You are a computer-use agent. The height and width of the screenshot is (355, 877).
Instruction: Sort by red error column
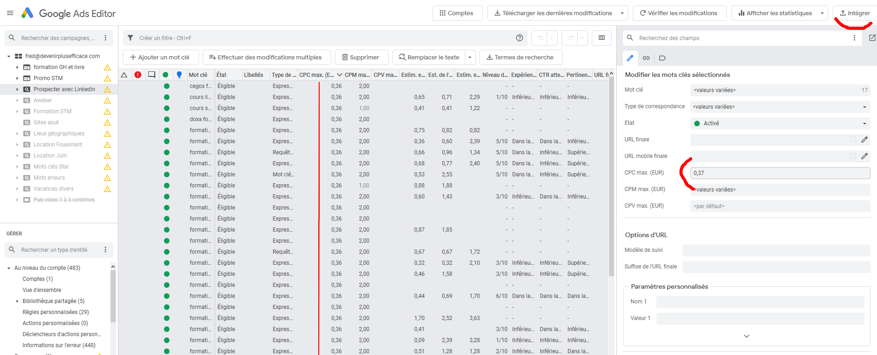pos(138,75)
